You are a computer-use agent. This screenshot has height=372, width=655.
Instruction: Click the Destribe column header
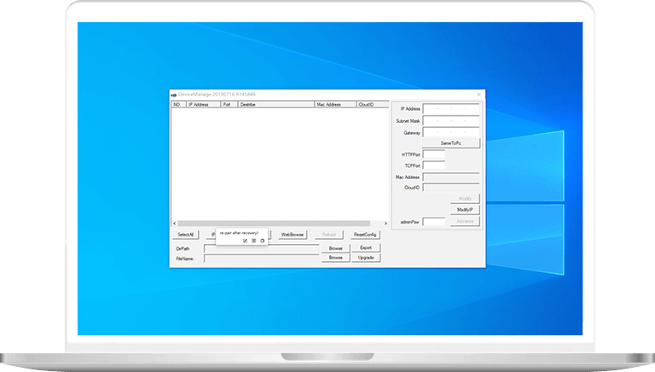[x=276, y=104]
